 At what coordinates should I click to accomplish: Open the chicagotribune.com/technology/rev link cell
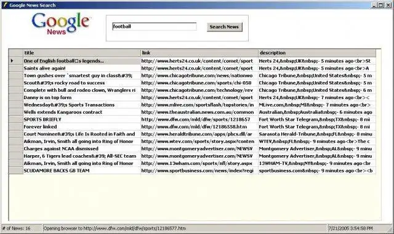click(199, 90)
